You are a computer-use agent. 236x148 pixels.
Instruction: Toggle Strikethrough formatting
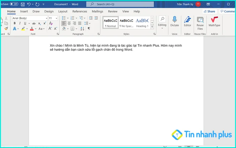tap(34, 23)
